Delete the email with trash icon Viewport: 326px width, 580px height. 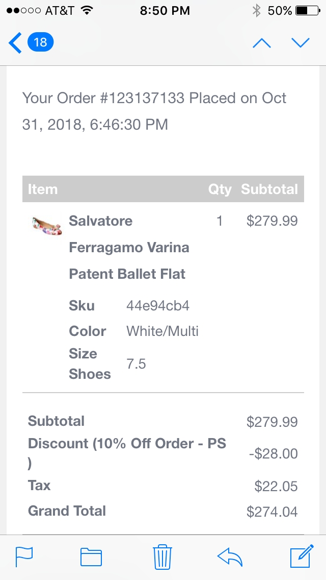coord(162,557)
